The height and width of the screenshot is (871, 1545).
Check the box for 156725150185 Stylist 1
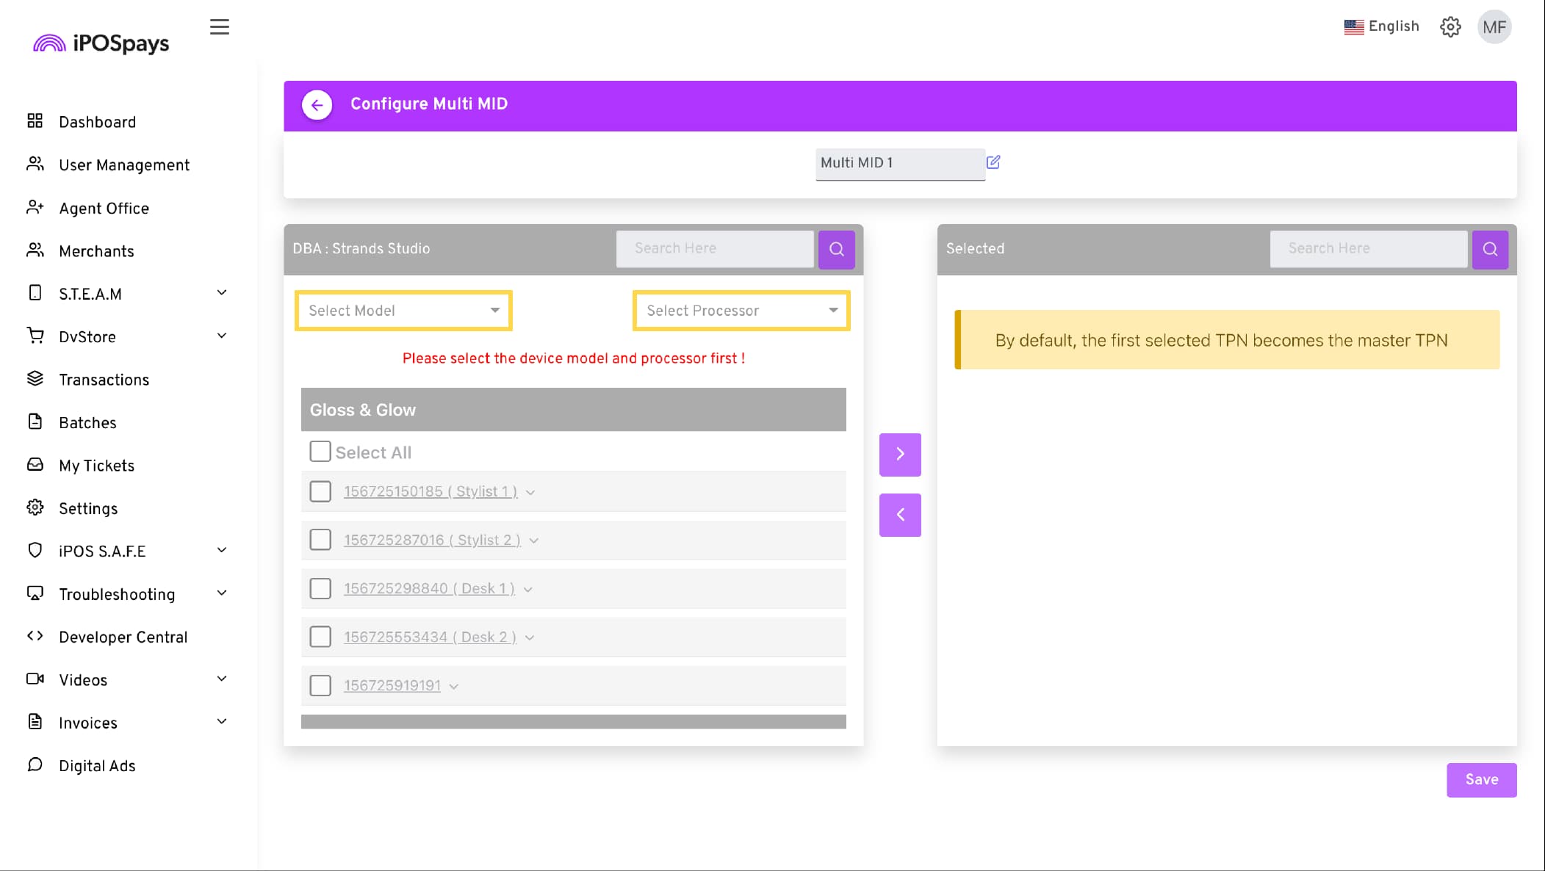(320, 491)
